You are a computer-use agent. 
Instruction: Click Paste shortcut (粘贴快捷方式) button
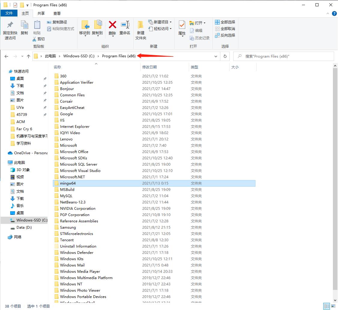tap(60, 29)
